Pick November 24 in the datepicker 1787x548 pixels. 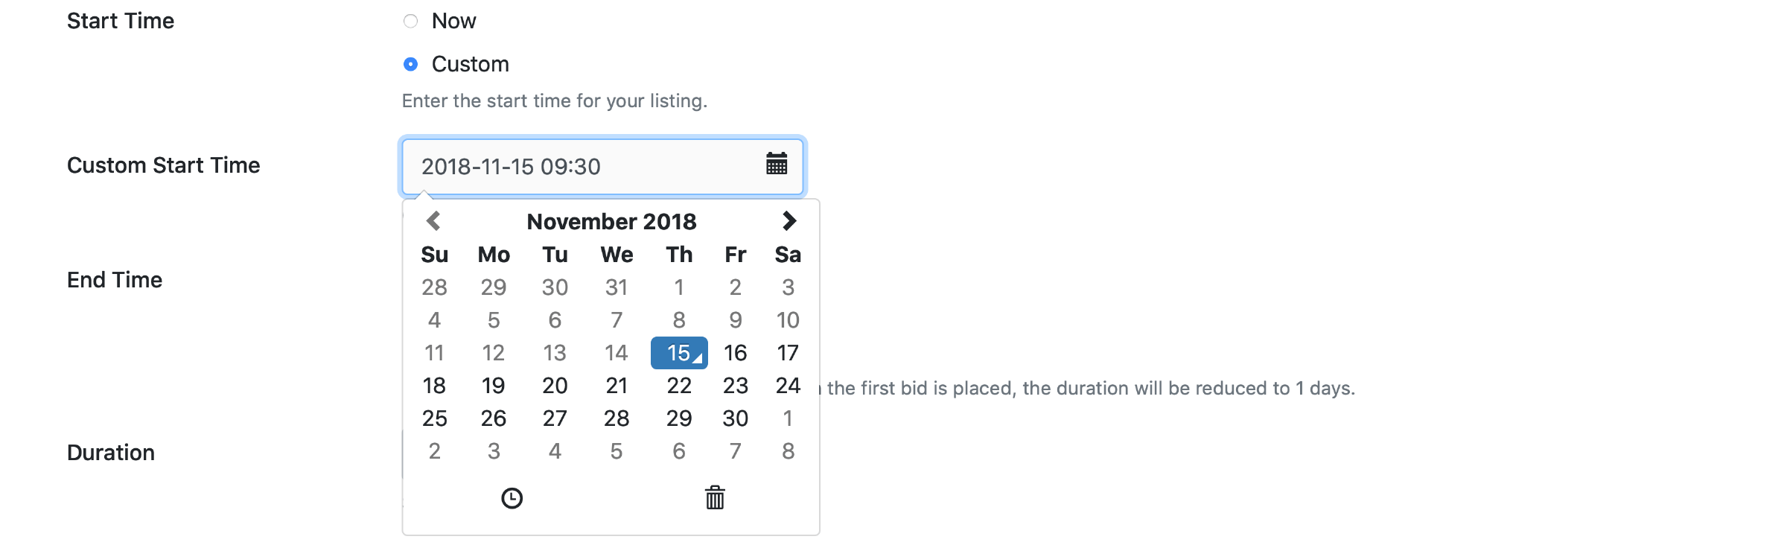coord(788,386)
